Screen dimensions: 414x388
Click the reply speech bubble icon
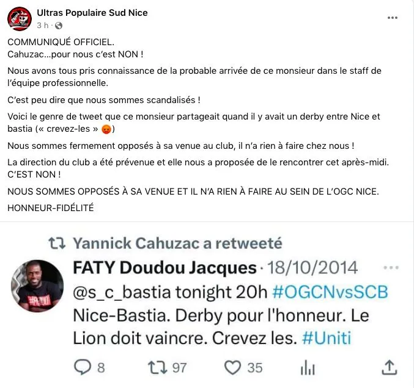pos(83,367)
